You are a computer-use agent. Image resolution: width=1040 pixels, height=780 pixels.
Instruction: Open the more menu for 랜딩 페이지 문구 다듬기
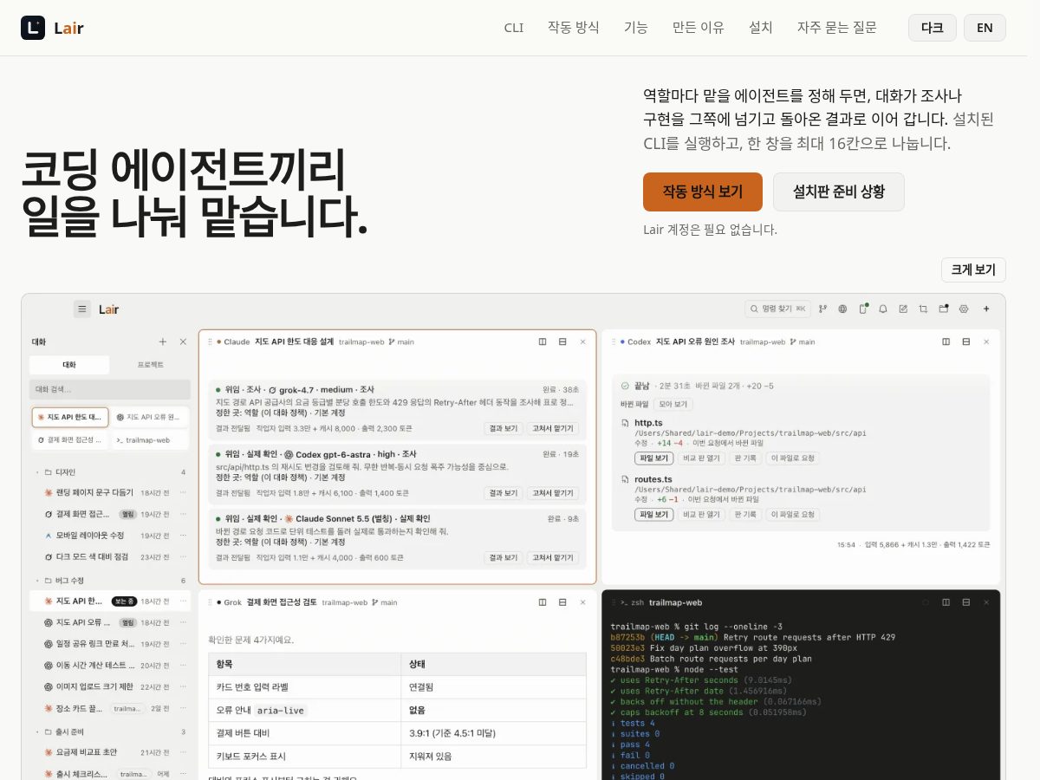pyautogui.click(x=183, y=492)
